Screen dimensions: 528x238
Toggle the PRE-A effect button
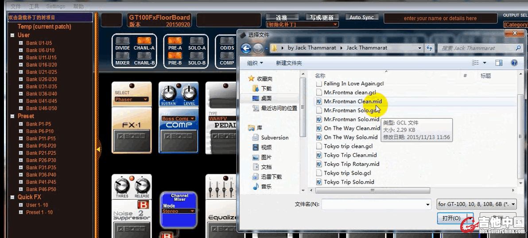click(175, 41)
